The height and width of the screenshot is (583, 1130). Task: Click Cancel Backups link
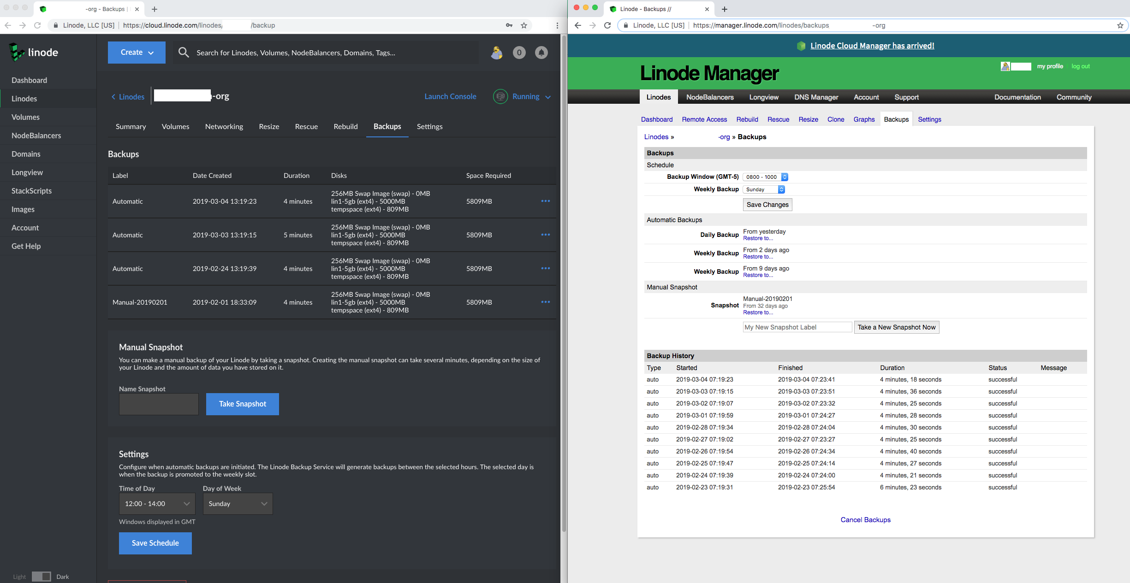[866, 520]
